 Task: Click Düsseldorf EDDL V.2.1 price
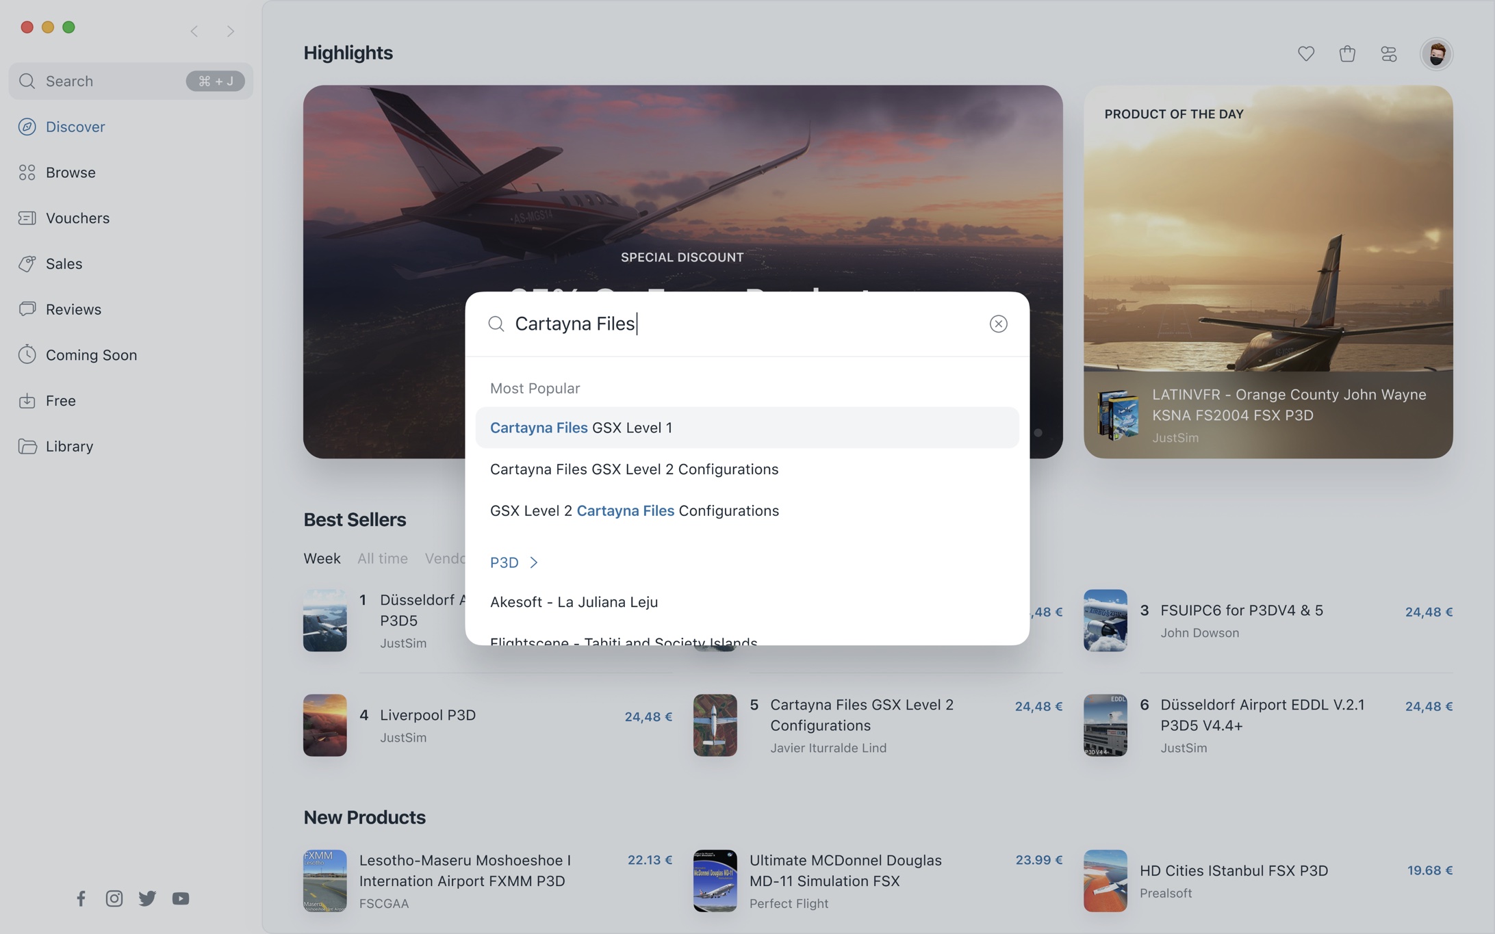click(1429, 706)
